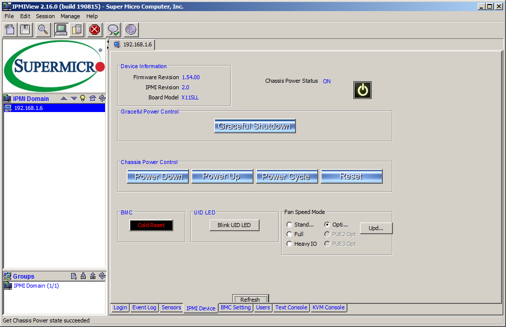Select the Heavy IO fan mode
Screen dimensions: 506x327
point(289,244)
